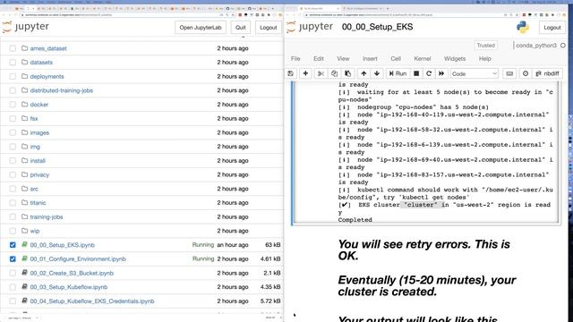
Task: Open the View menu
Action: 343,58
